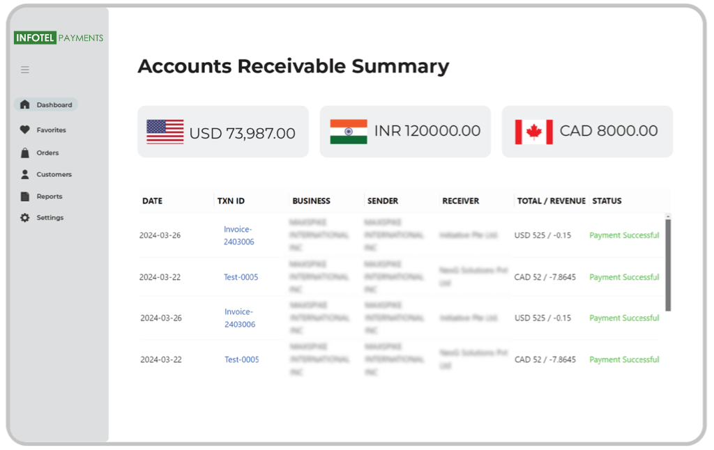714x450 pixels.
Task: Open the first Test-0005 transaction link
Action: pos(241,277)
